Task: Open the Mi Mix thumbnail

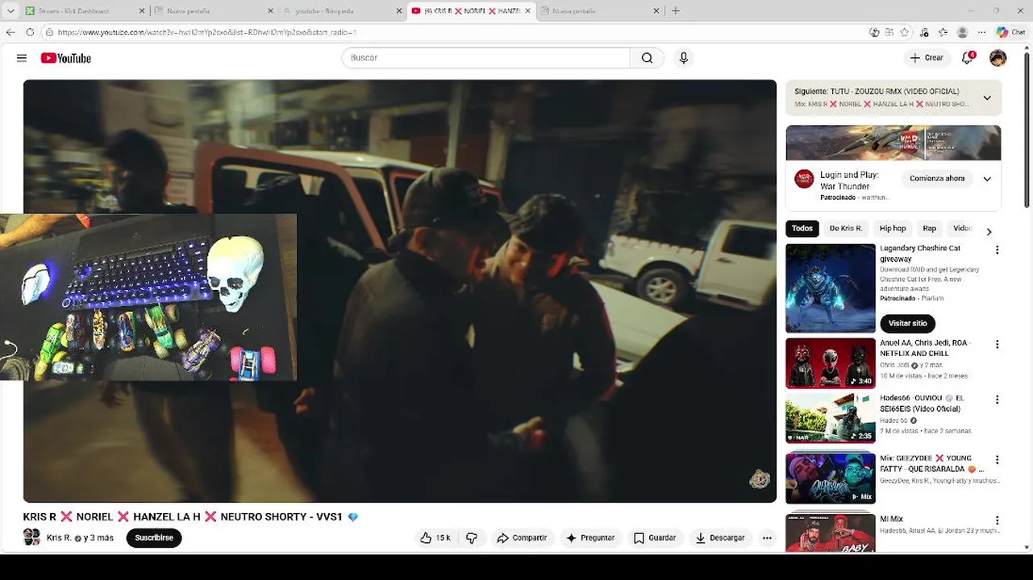Action: click(x=831, y=533)
